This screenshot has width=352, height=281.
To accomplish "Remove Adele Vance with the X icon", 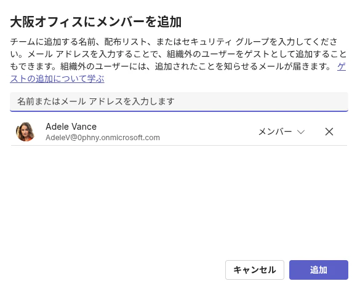I will (x=329, y=132).
